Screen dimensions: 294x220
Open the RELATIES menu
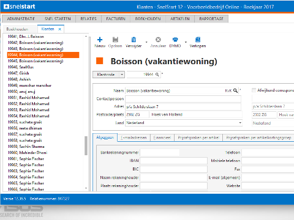coord(88,19)
